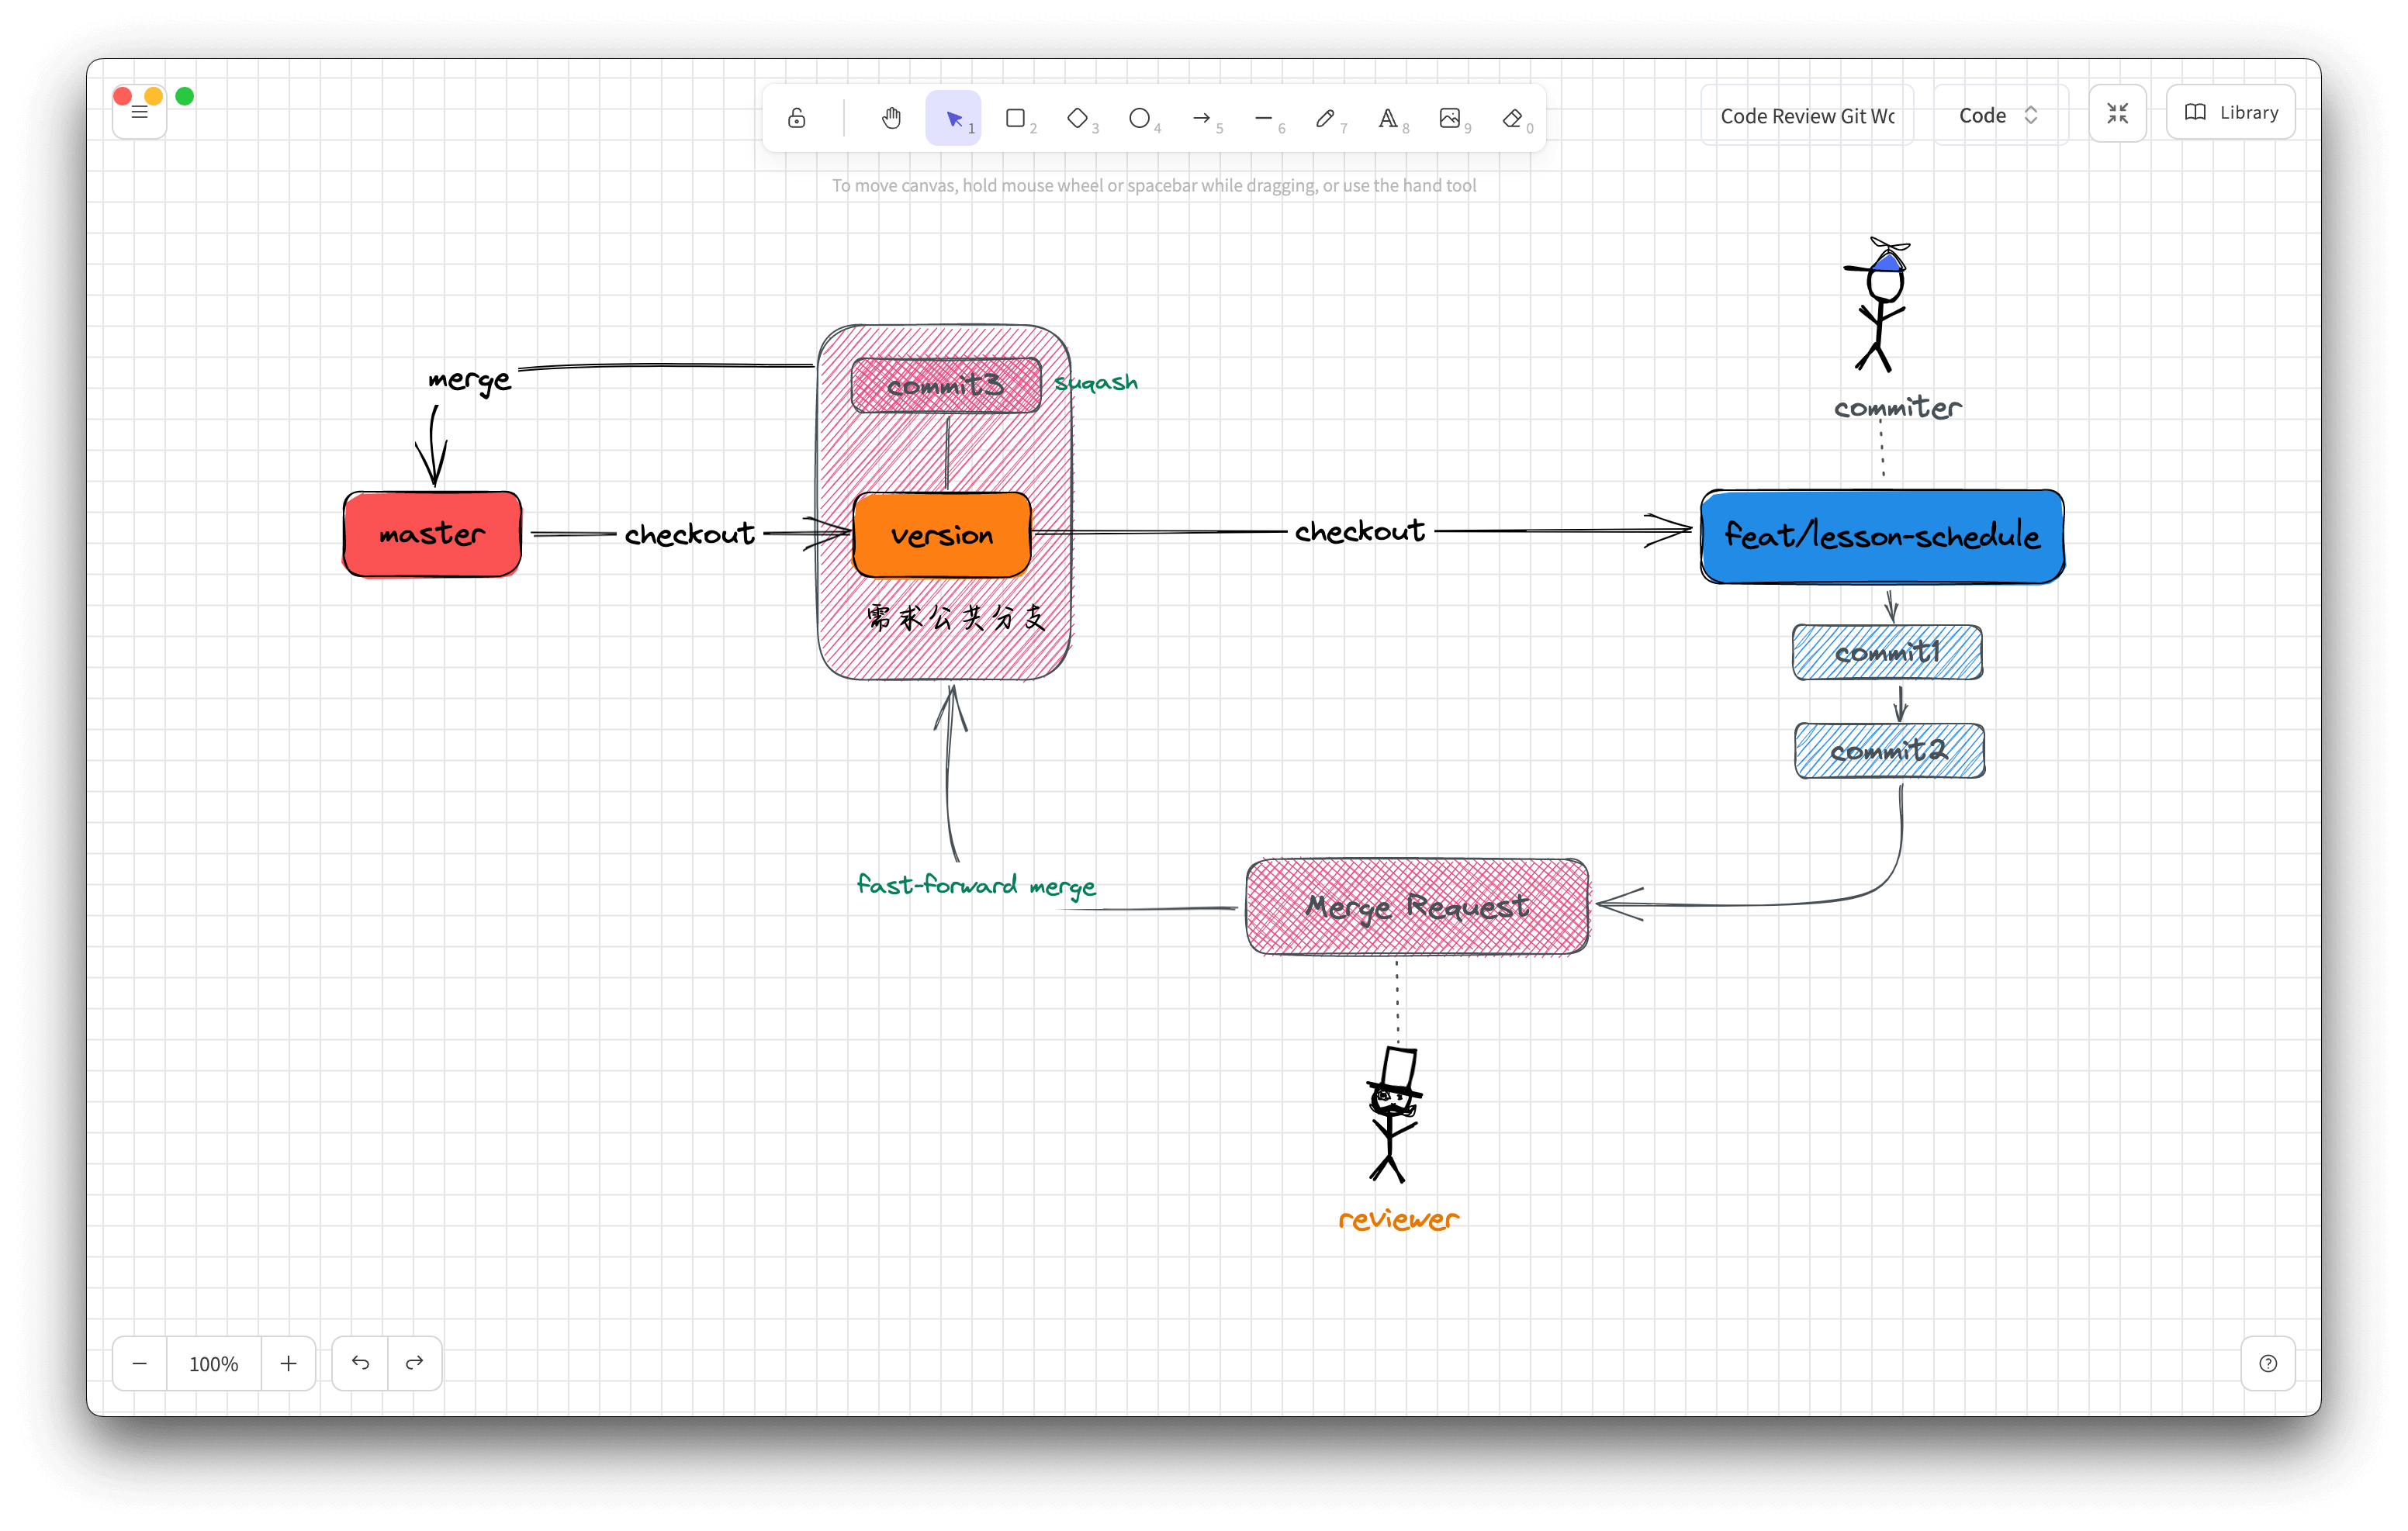Viewport: 2408px width, 1531px height.
Task: Select the Rectangle shape tool
Action: coord(1015,118)
